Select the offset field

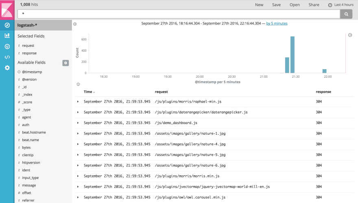tap(26, 193)
